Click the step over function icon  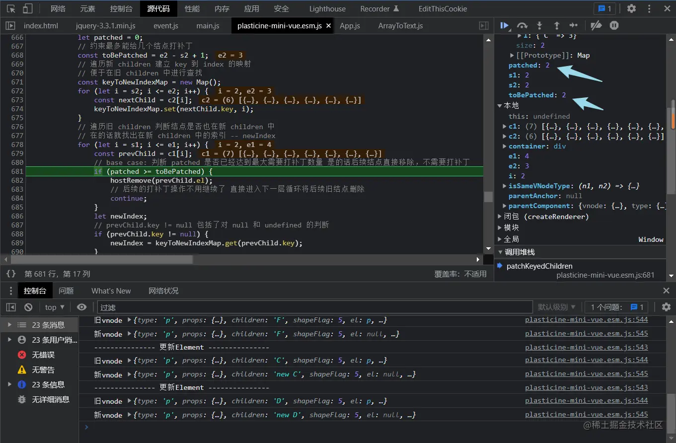click(x=522, y=25)
